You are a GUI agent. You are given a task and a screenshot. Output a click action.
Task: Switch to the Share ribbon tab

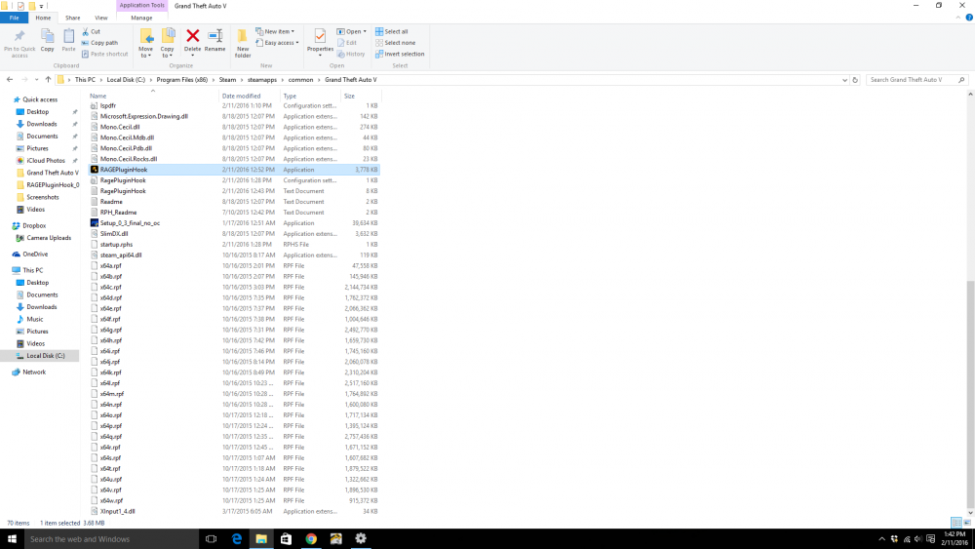coord(73,18)
